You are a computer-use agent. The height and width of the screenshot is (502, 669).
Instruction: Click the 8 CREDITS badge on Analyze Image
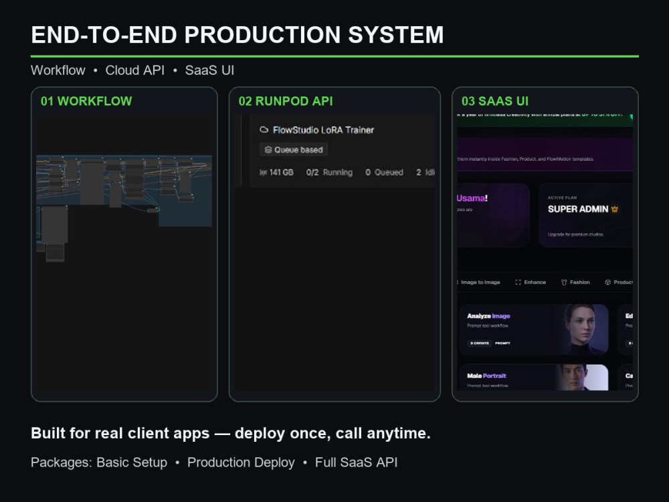click(480, 343)
